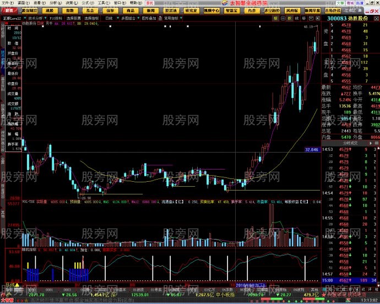Image resolution: width=380 pixels, height=304 pixels.
Task: Open the 研究室 toolbar button
Action: tap(191, 10)
